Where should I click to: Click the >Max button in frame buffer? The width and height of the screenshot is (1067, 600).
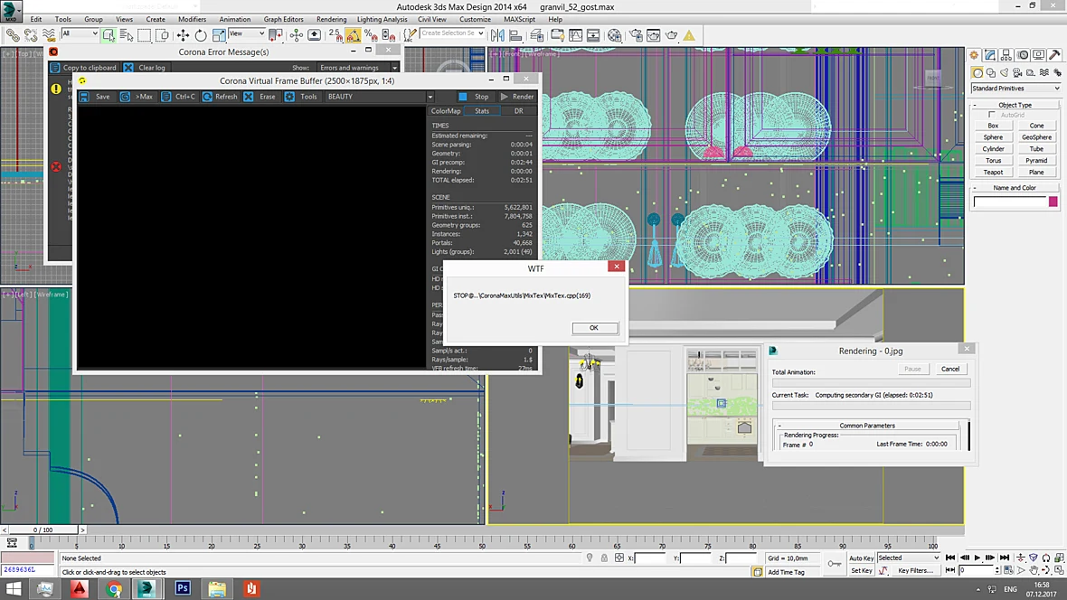coord(137,97)
